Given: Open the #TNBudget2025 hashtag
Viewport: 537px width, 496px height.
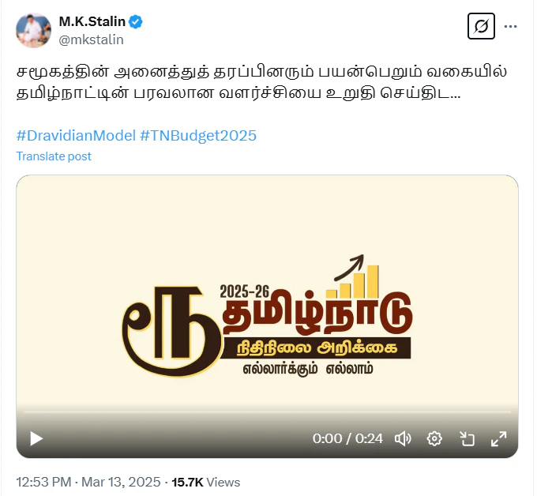Looking at the screenshot, I should (198, 136).
